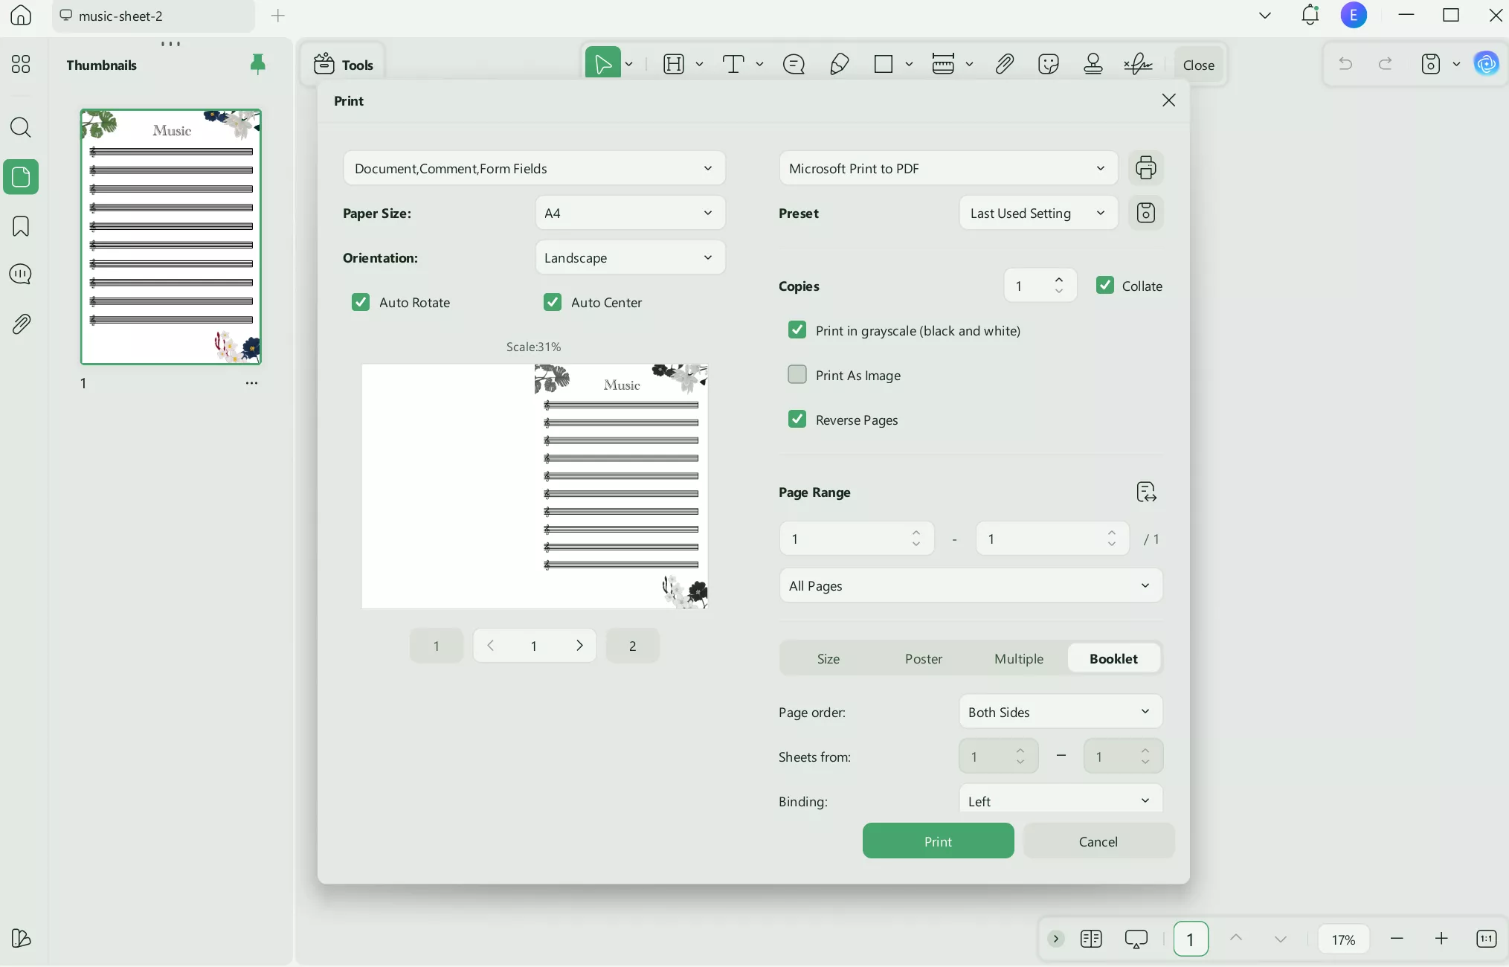This screenshot has height=967, width=1509.
Task: Click the Signature tool
Action: coord(1137,64)
